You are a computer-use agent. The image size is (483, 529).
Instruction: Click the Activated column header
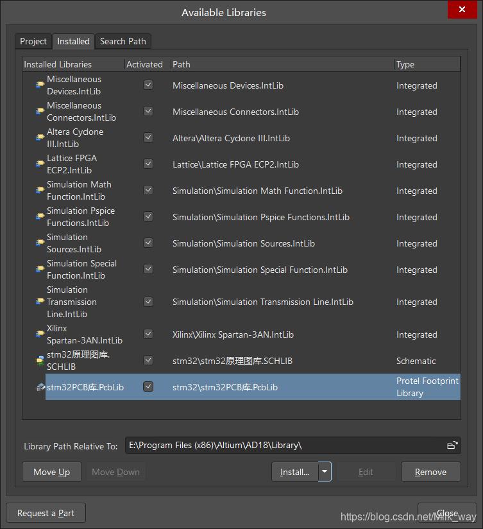click(148, 64)
